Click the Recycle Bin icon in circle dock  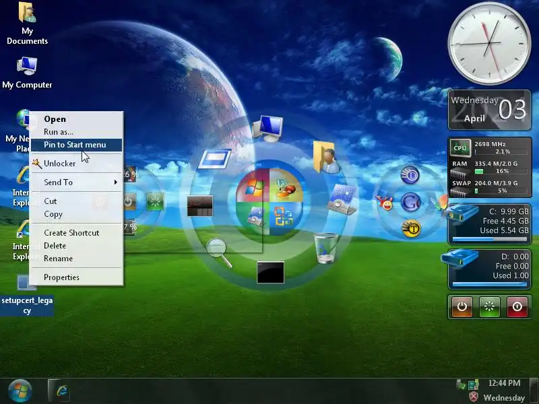point(325,248)
